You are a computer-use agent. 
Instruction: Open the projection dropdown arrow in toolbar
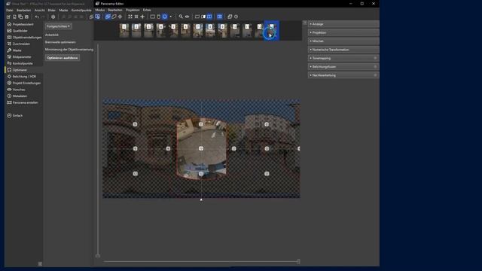point(171,17)
